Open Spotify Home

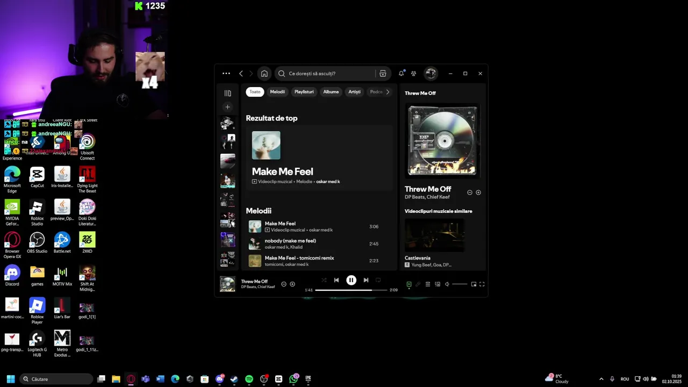point(264,74)
